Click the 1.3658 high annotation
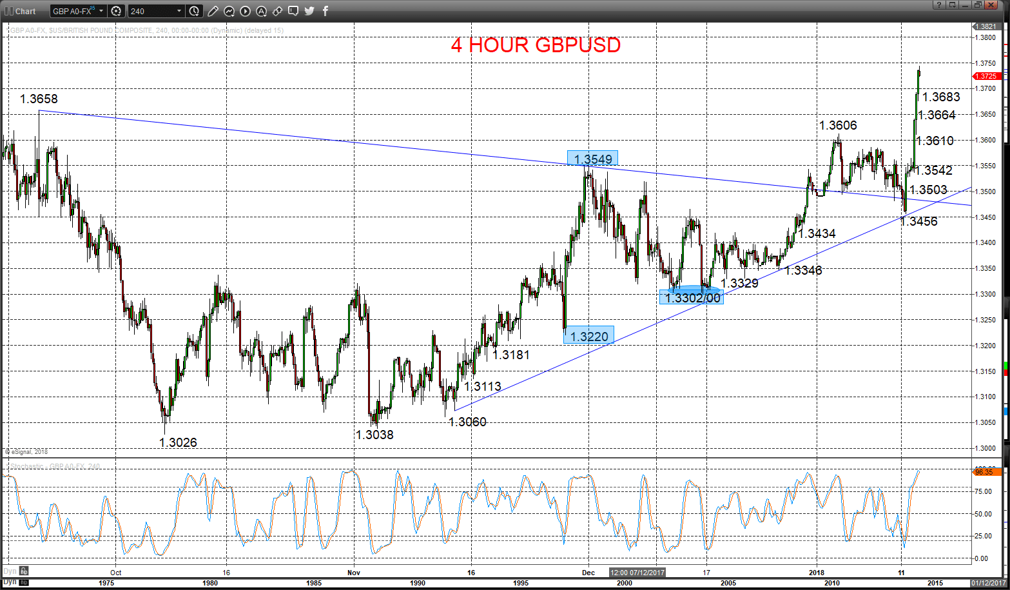Image resolution: width=1010 pixels, height=590 pixels. 39,99
